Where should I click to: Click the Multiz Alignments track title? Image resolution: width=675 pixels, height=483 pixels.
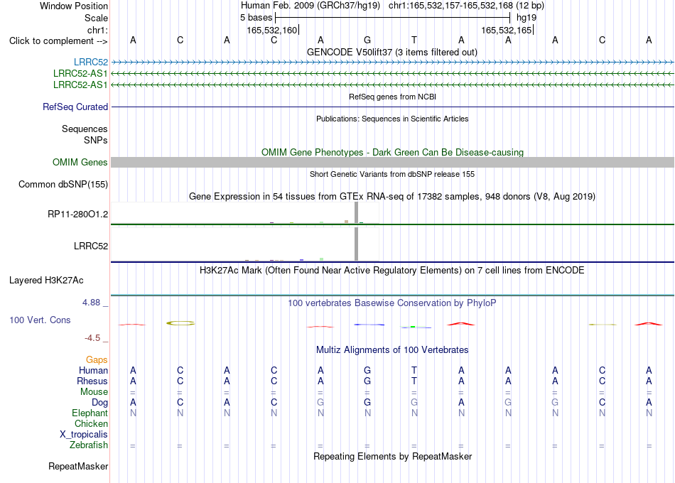(x=392, y=350)
